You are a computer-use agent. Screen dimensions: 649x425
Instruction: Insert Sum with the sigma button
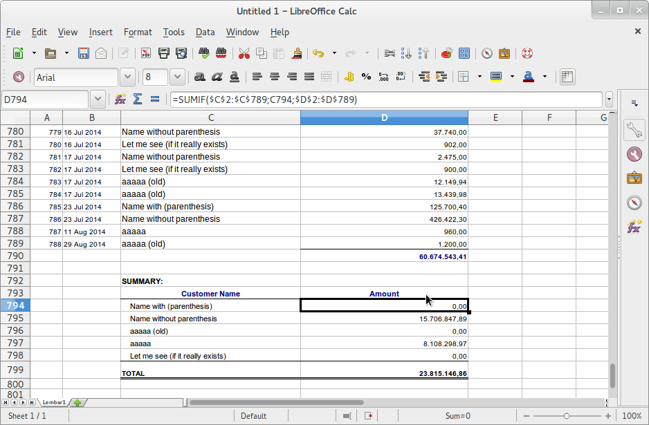click(138, 100)
